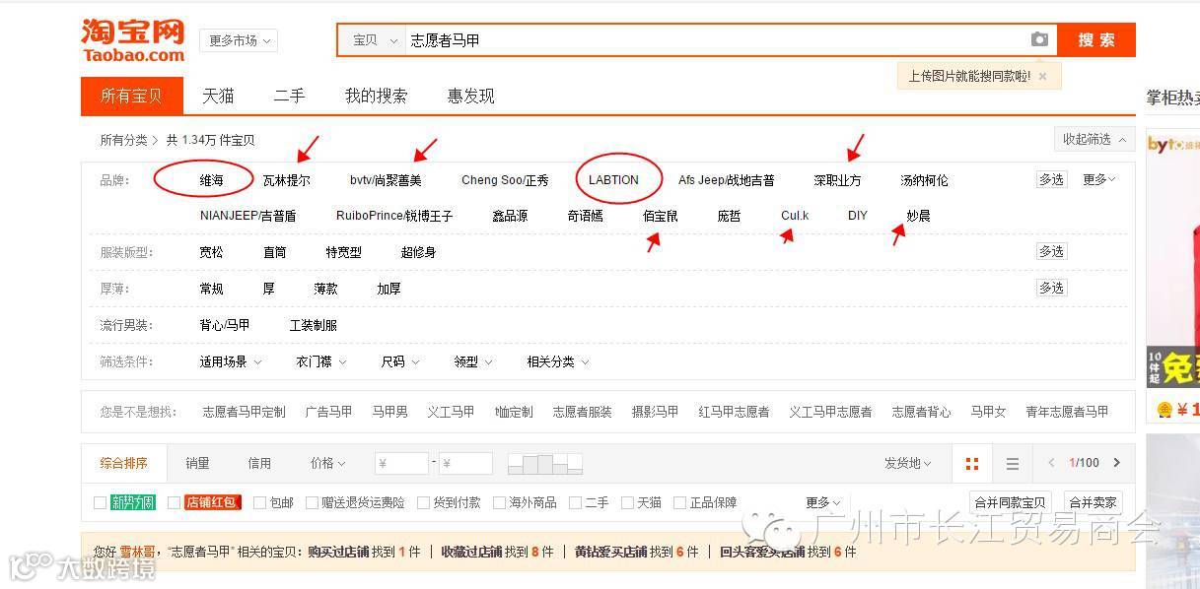Choose brand Afs Jeep/战地吉普
Viewport: 1200px width, 589px height.
[x=727, y=180]
